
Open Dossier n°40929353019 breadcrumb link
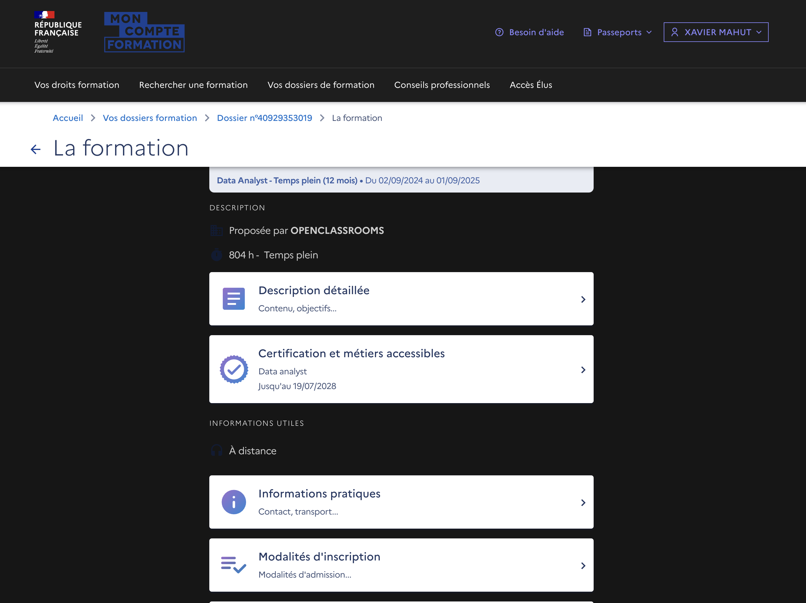coord(264,118)
